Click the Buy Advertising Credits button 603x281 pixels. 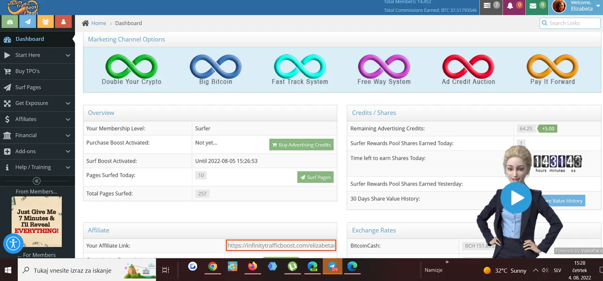tap(301, 145)
